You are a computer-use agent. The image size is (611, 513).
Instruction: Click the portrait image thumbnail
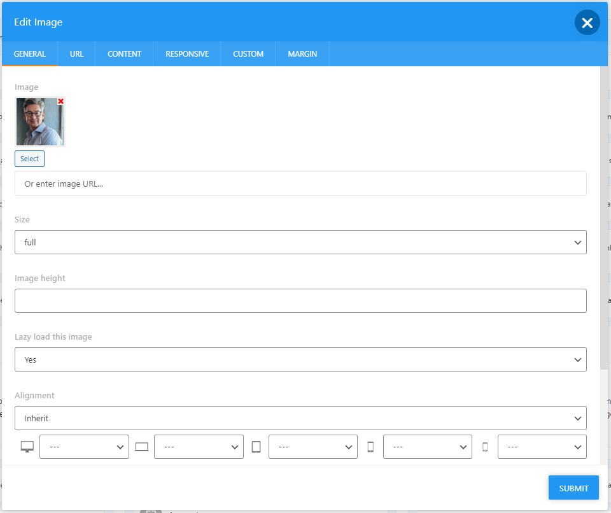[39, 122]
